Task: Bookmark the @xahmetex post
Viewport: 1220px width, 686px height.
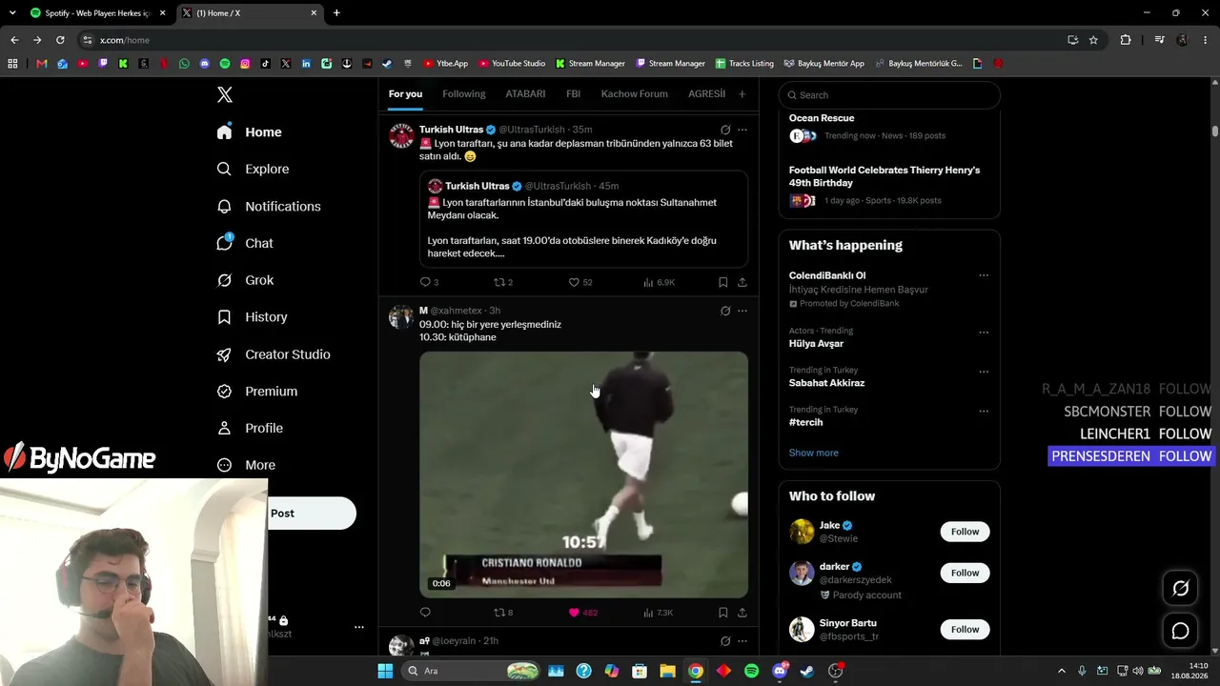Action: point(723,613)
